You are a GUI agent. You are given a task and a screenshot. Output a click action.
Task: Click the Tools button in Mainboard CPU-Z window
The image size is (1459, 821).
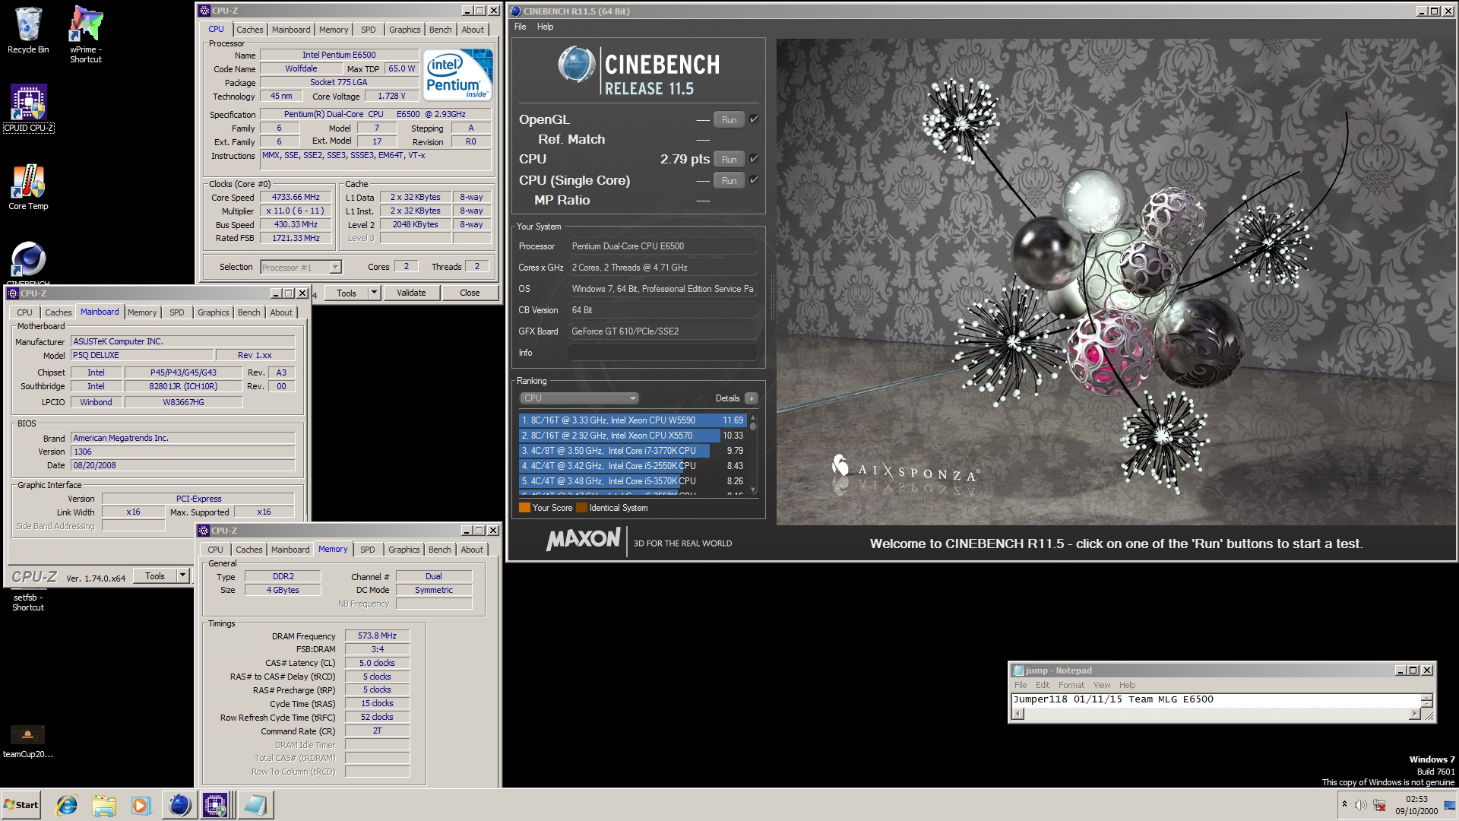coord(155,576)
